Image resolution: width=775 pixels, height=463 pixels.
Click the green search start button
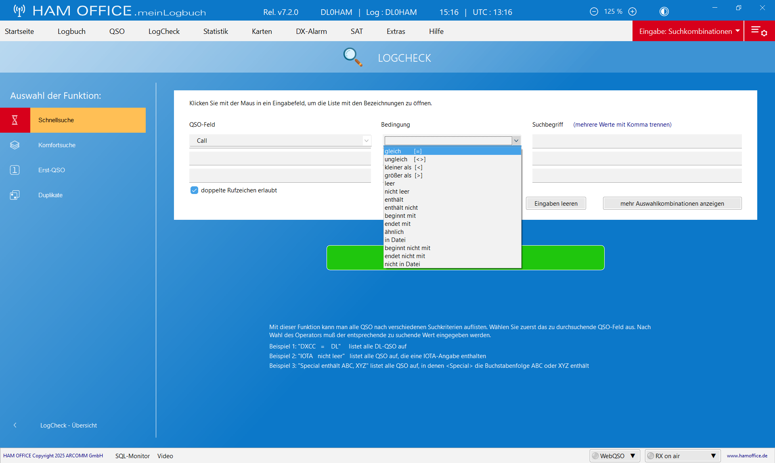click(x=465, y=257)
